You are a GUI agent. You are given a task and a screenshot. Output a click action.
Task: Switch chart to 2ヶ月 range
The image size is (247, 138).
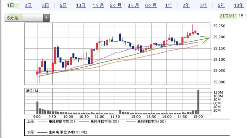coord(116,6)
